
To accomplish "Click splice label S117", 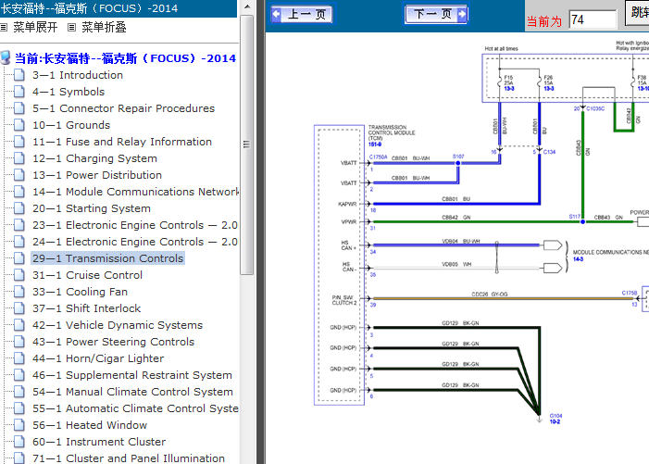I will click(x=575, y=217).
